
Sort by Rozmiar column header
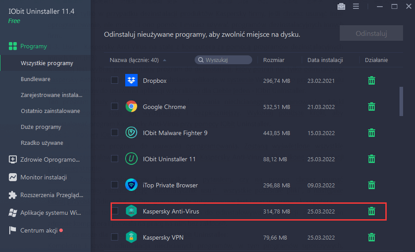coord(274,60)
